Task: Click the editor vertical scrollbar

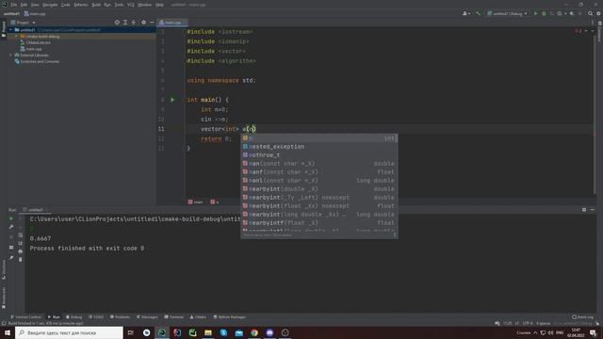Action: tap(595, 115)
